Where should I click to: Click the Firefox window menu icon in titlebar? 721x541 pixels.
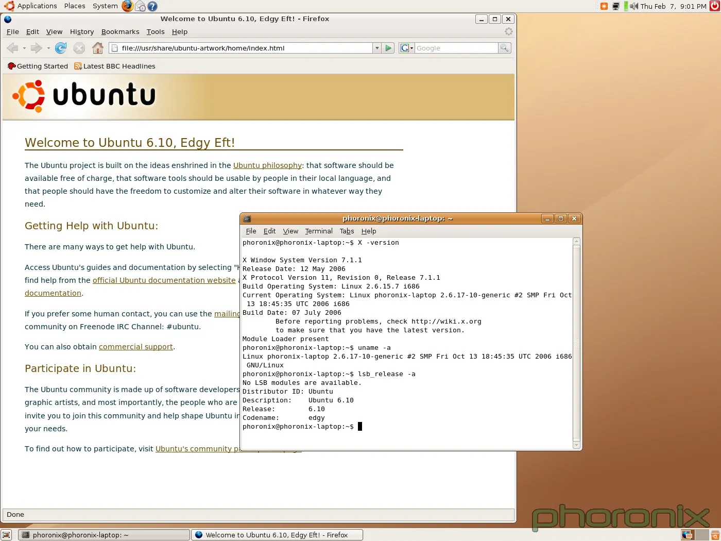point(8,19)
